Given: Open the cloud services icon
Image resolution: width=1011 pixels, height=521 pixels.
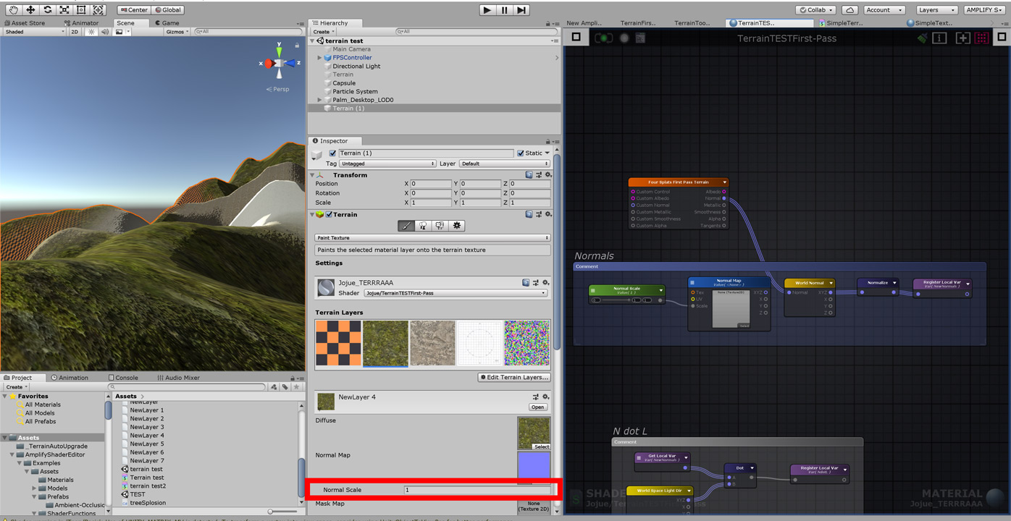Looking at the screenshot, I should pyautogui.click(x=850, y=10).
